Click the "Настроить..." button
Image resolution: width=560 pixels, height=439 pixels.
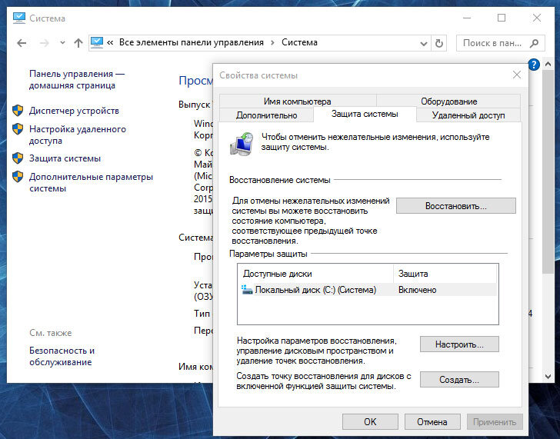(459, 344)
